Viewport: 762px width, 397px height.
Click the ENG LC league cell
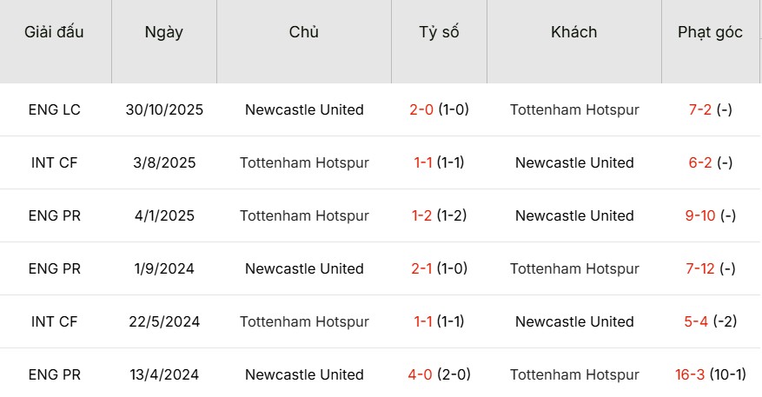[55, 110]
